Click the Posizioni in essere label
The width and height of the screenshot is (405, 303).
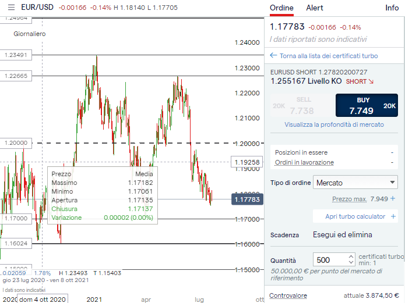pos(301,152)
